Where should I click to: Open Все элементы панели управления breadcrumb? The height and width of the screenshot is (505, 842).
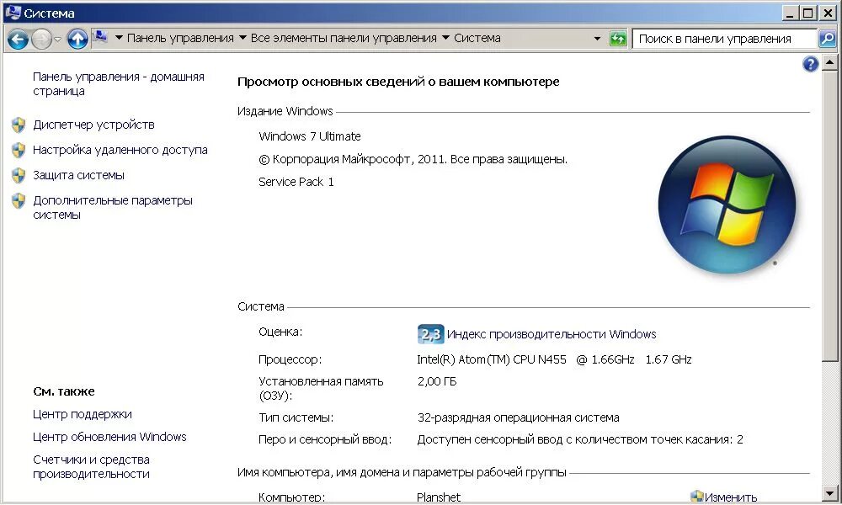(344, 38)
